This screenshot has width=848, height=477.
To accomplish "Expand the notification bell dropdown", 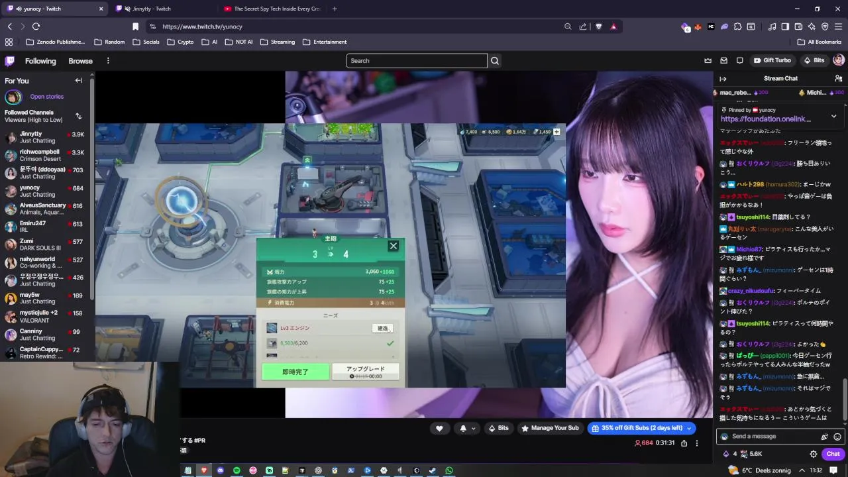I will tap(473, 429).
